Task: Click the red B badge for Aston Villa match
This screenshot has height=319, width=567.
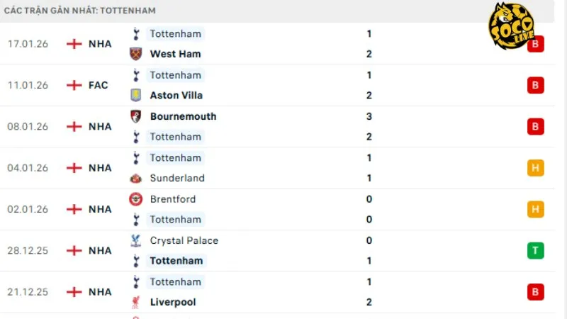Action: click(x=535, y=85)
